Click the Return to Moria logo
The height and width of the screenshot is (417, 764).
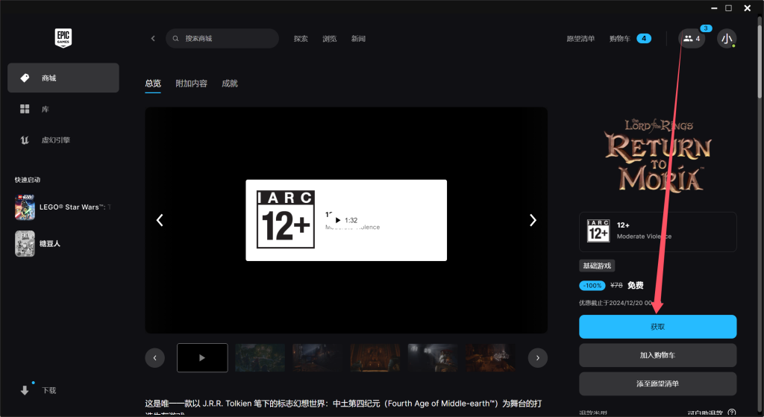click(658, 154)
